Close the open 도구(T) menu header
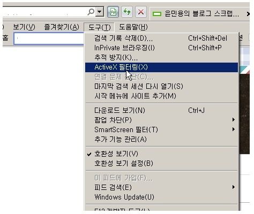The width and height of the screenshot is (254, 214). 100,27
